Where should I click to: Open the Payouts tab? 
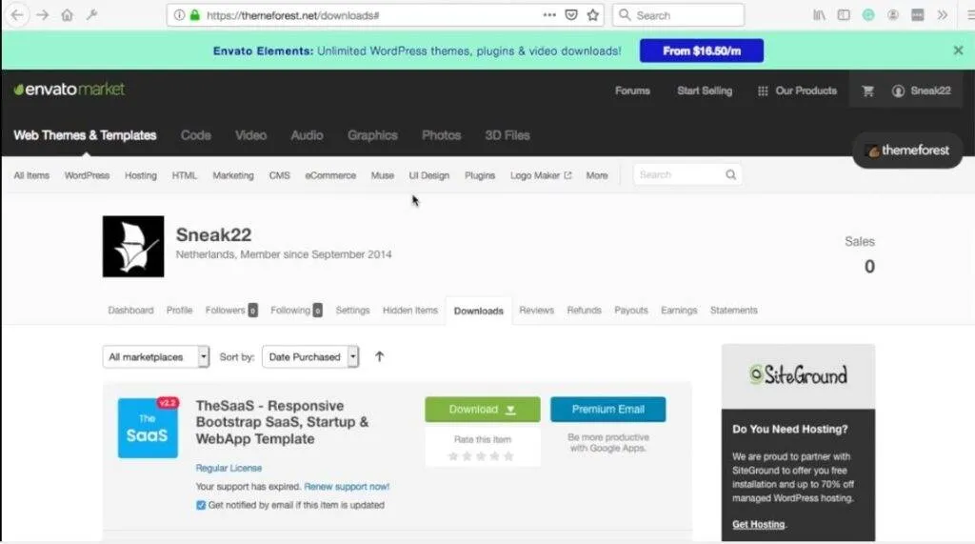(x=631, y=310)
